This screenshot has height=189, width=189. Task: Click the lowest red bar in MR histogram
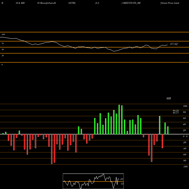pyautogui.click(x=52, y=149)
